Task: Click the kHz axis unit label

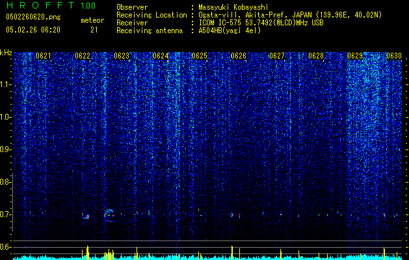Action: pyautogui.click(x=6, y=53)
